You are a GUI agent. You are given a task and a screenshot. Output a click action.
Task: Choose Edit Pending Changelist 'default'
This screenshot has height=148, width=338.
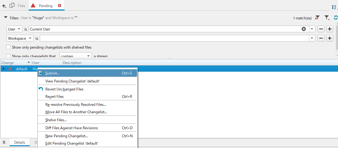coord(88,143)
